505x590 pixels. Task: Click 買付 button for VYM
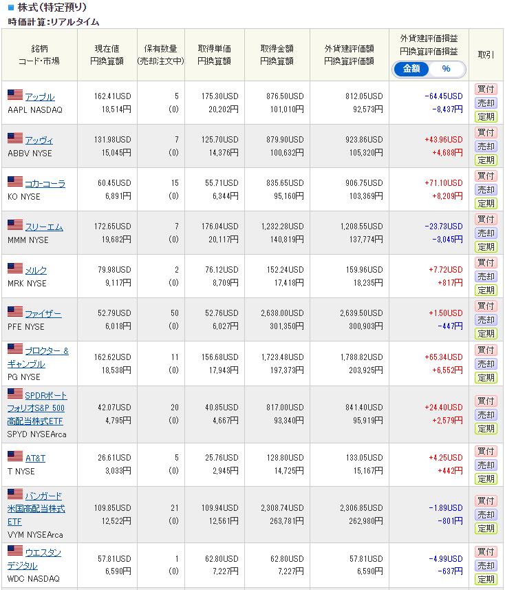[x=486, y=501]
